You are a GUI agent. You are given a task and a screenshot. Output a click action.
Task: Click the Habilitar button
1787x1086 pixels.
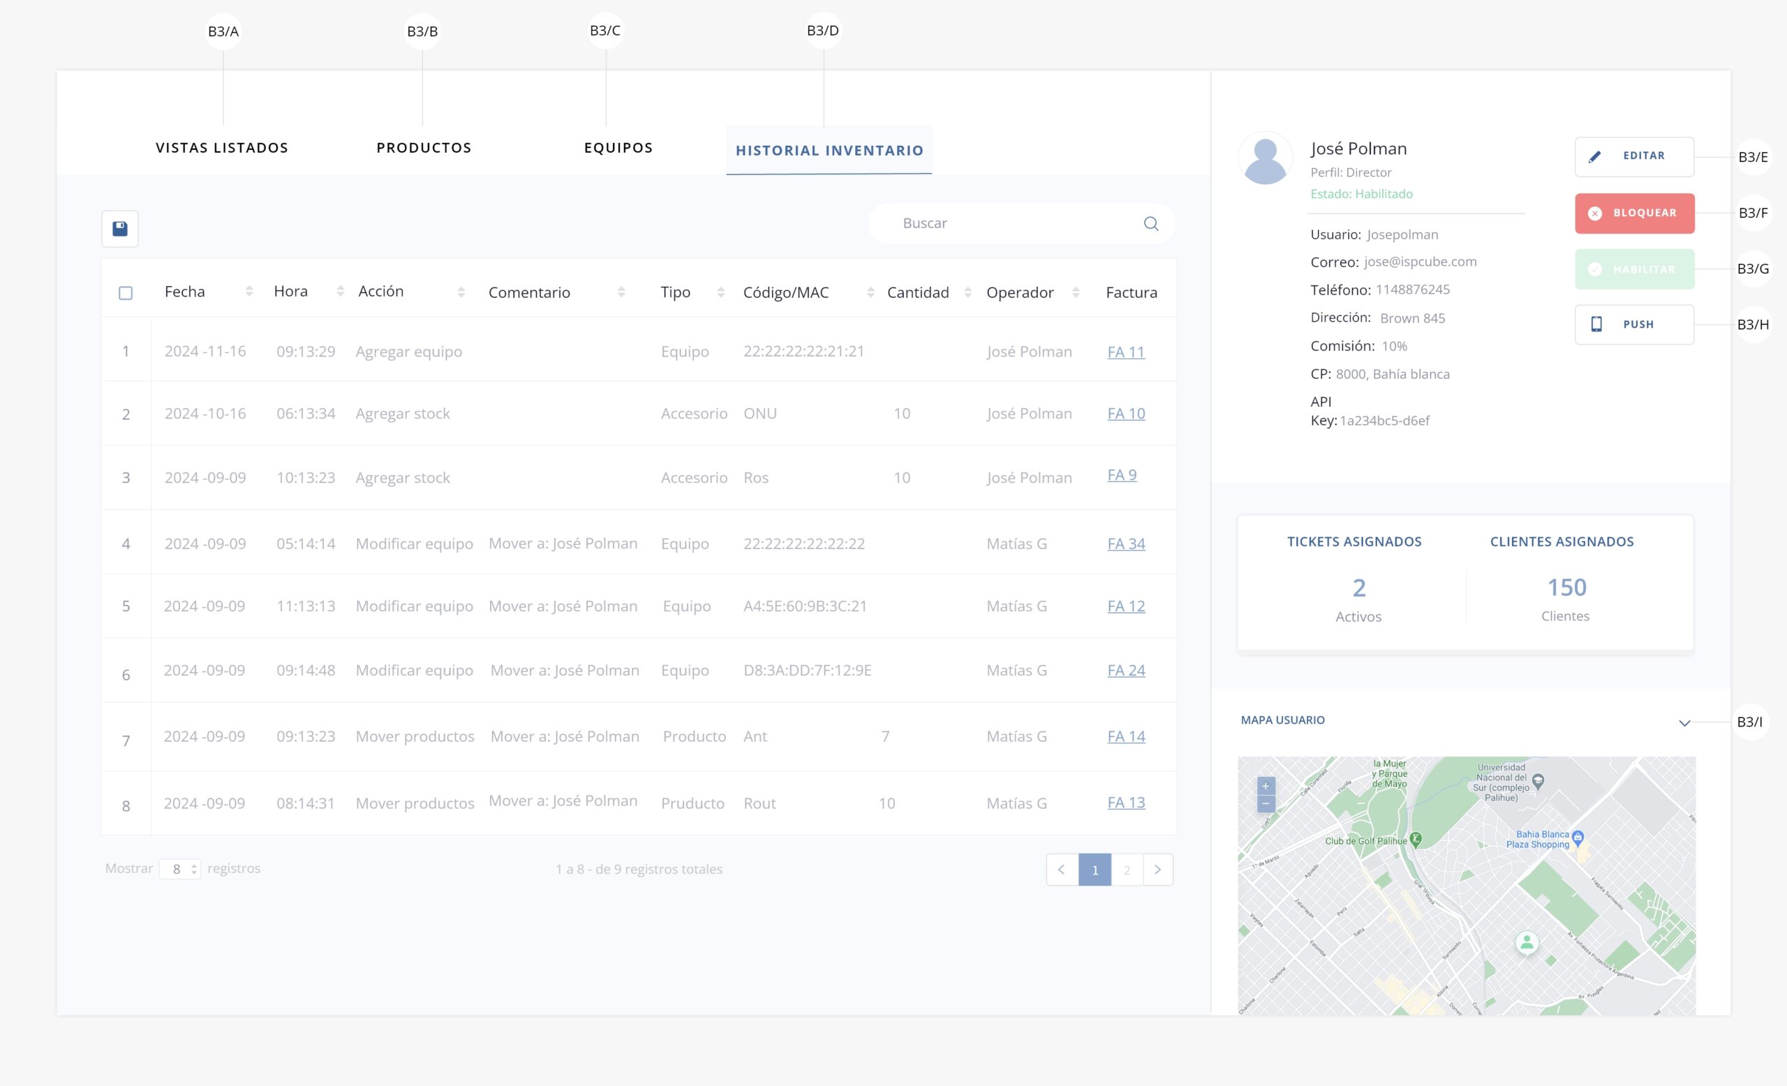pos(1634,269)
